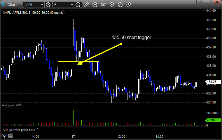Click the AAPL, APPLE INC chart title text
Image resolution: width=222 pixels, height=140 pixels.
coord(34,13)
